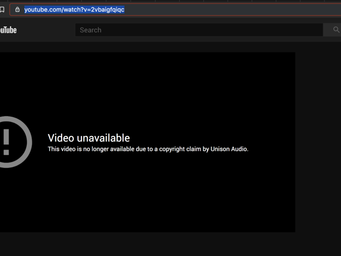Click the "youtube.com" domain in the URL
This screenshot has width=341, height=256.
click(x=41, y=9)
